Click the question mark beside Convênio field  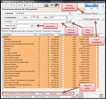click(67, 21)
